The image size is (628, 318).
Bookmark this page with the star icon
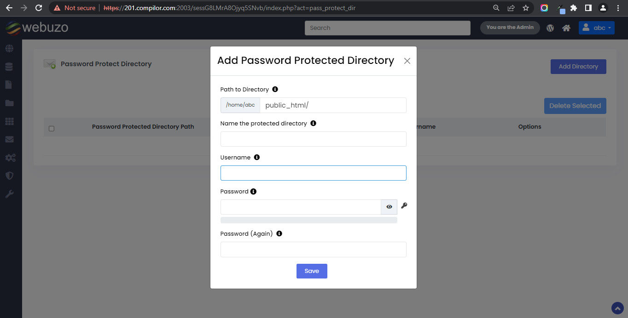(x=526, y=8)
